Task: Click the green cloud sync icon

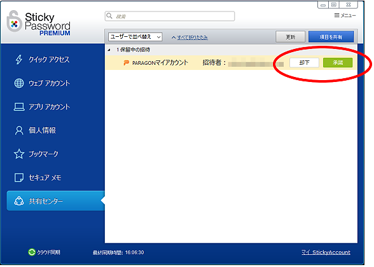Action: (32, 252)
